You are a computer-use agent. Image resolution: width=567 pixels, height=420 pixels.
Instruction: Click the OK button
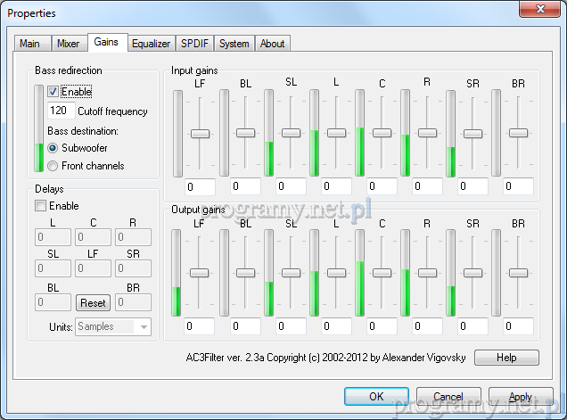tap(376, 396)
